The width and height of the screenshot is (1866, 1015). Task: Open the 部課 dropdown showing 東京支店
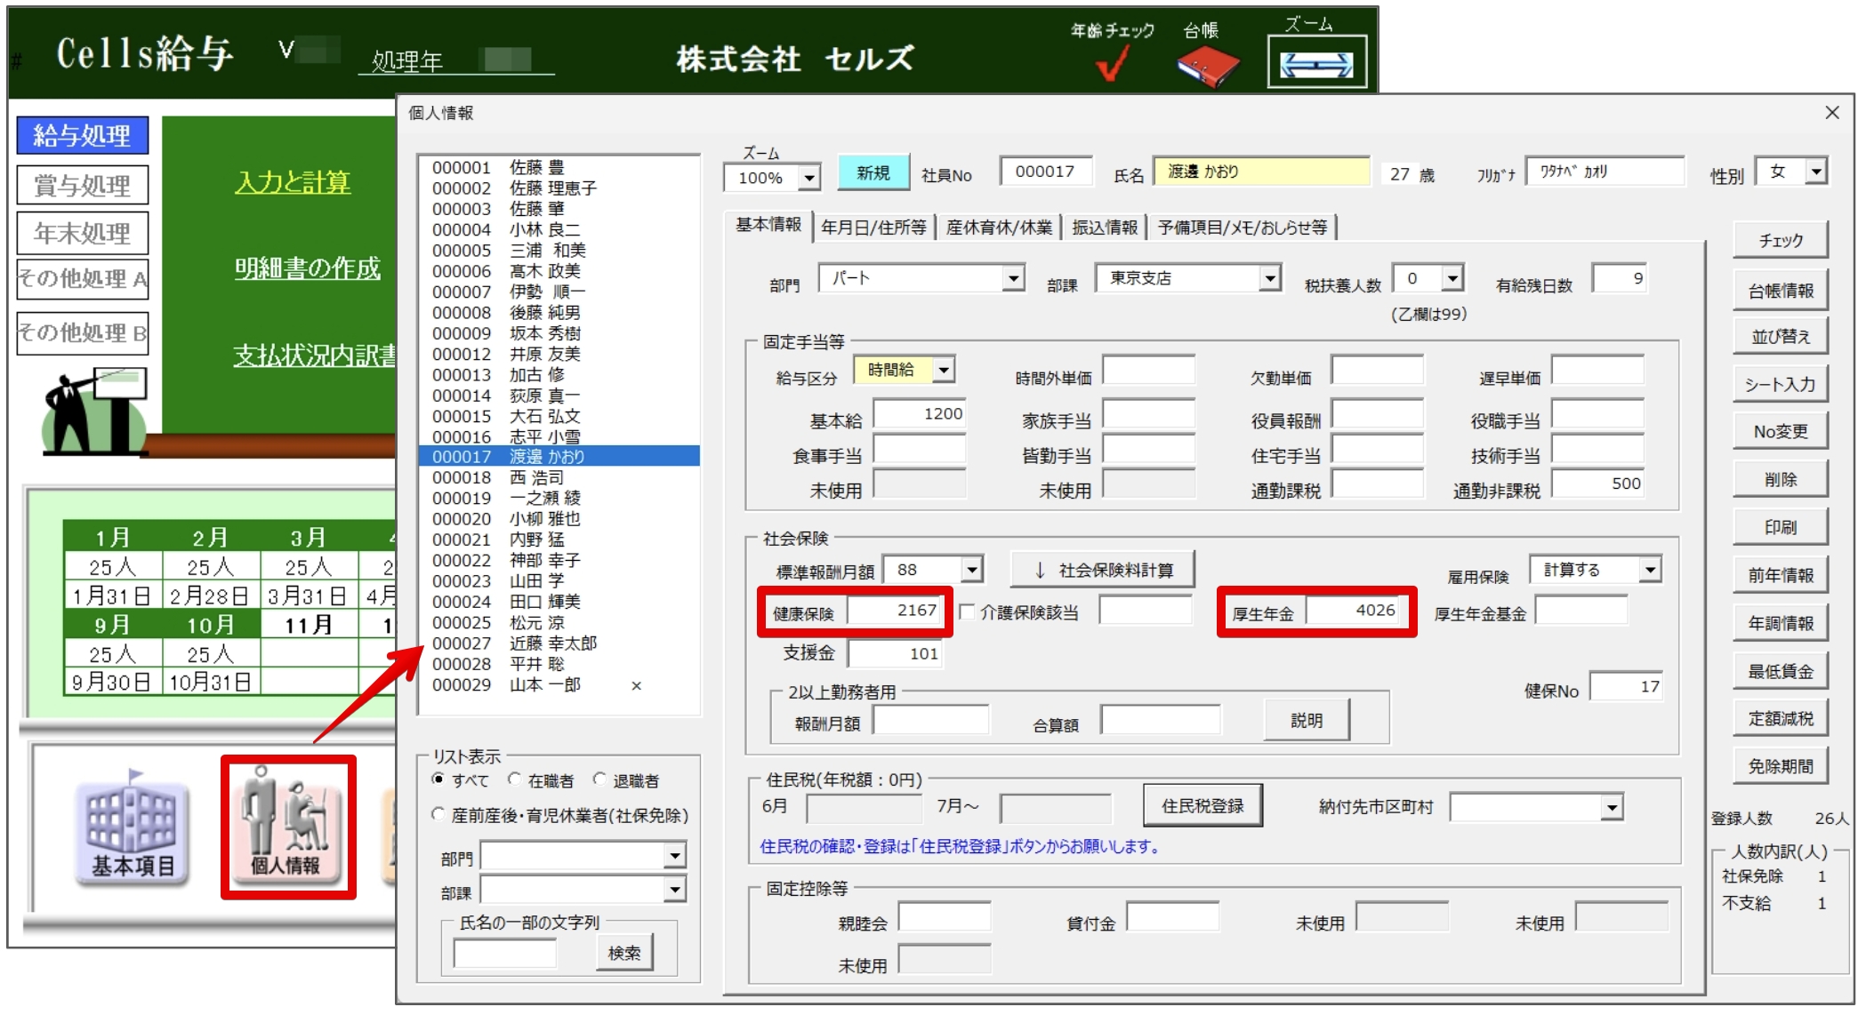(x=1270, y=278)
